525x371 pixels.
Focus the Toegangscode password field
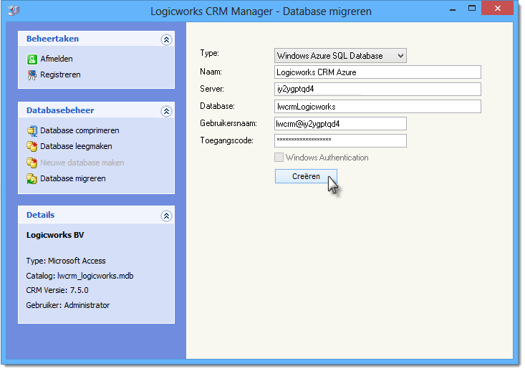point(340,140)
